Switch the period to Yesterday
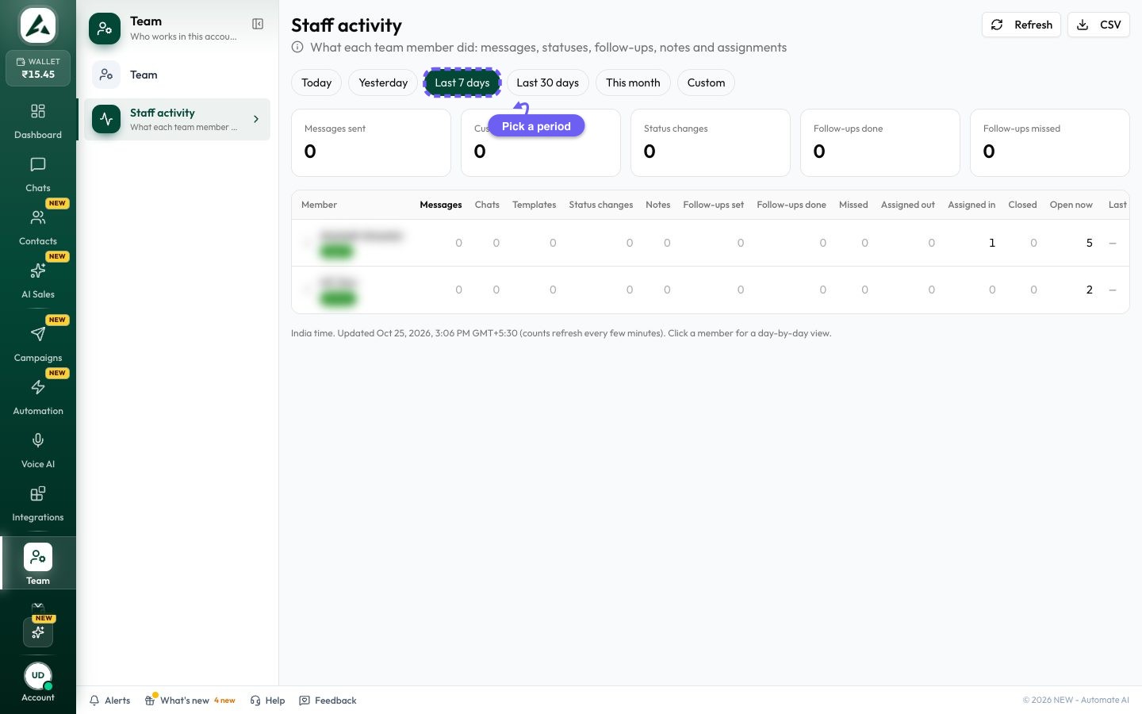The width and height of the screenshot is (1142, 714). (x=383, y=83)
